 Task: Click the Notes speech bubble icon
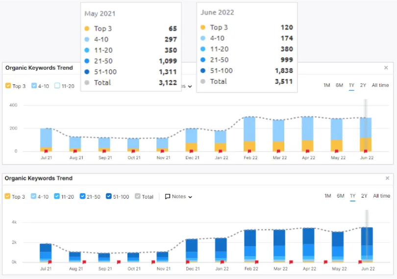(x=167, y=197)
